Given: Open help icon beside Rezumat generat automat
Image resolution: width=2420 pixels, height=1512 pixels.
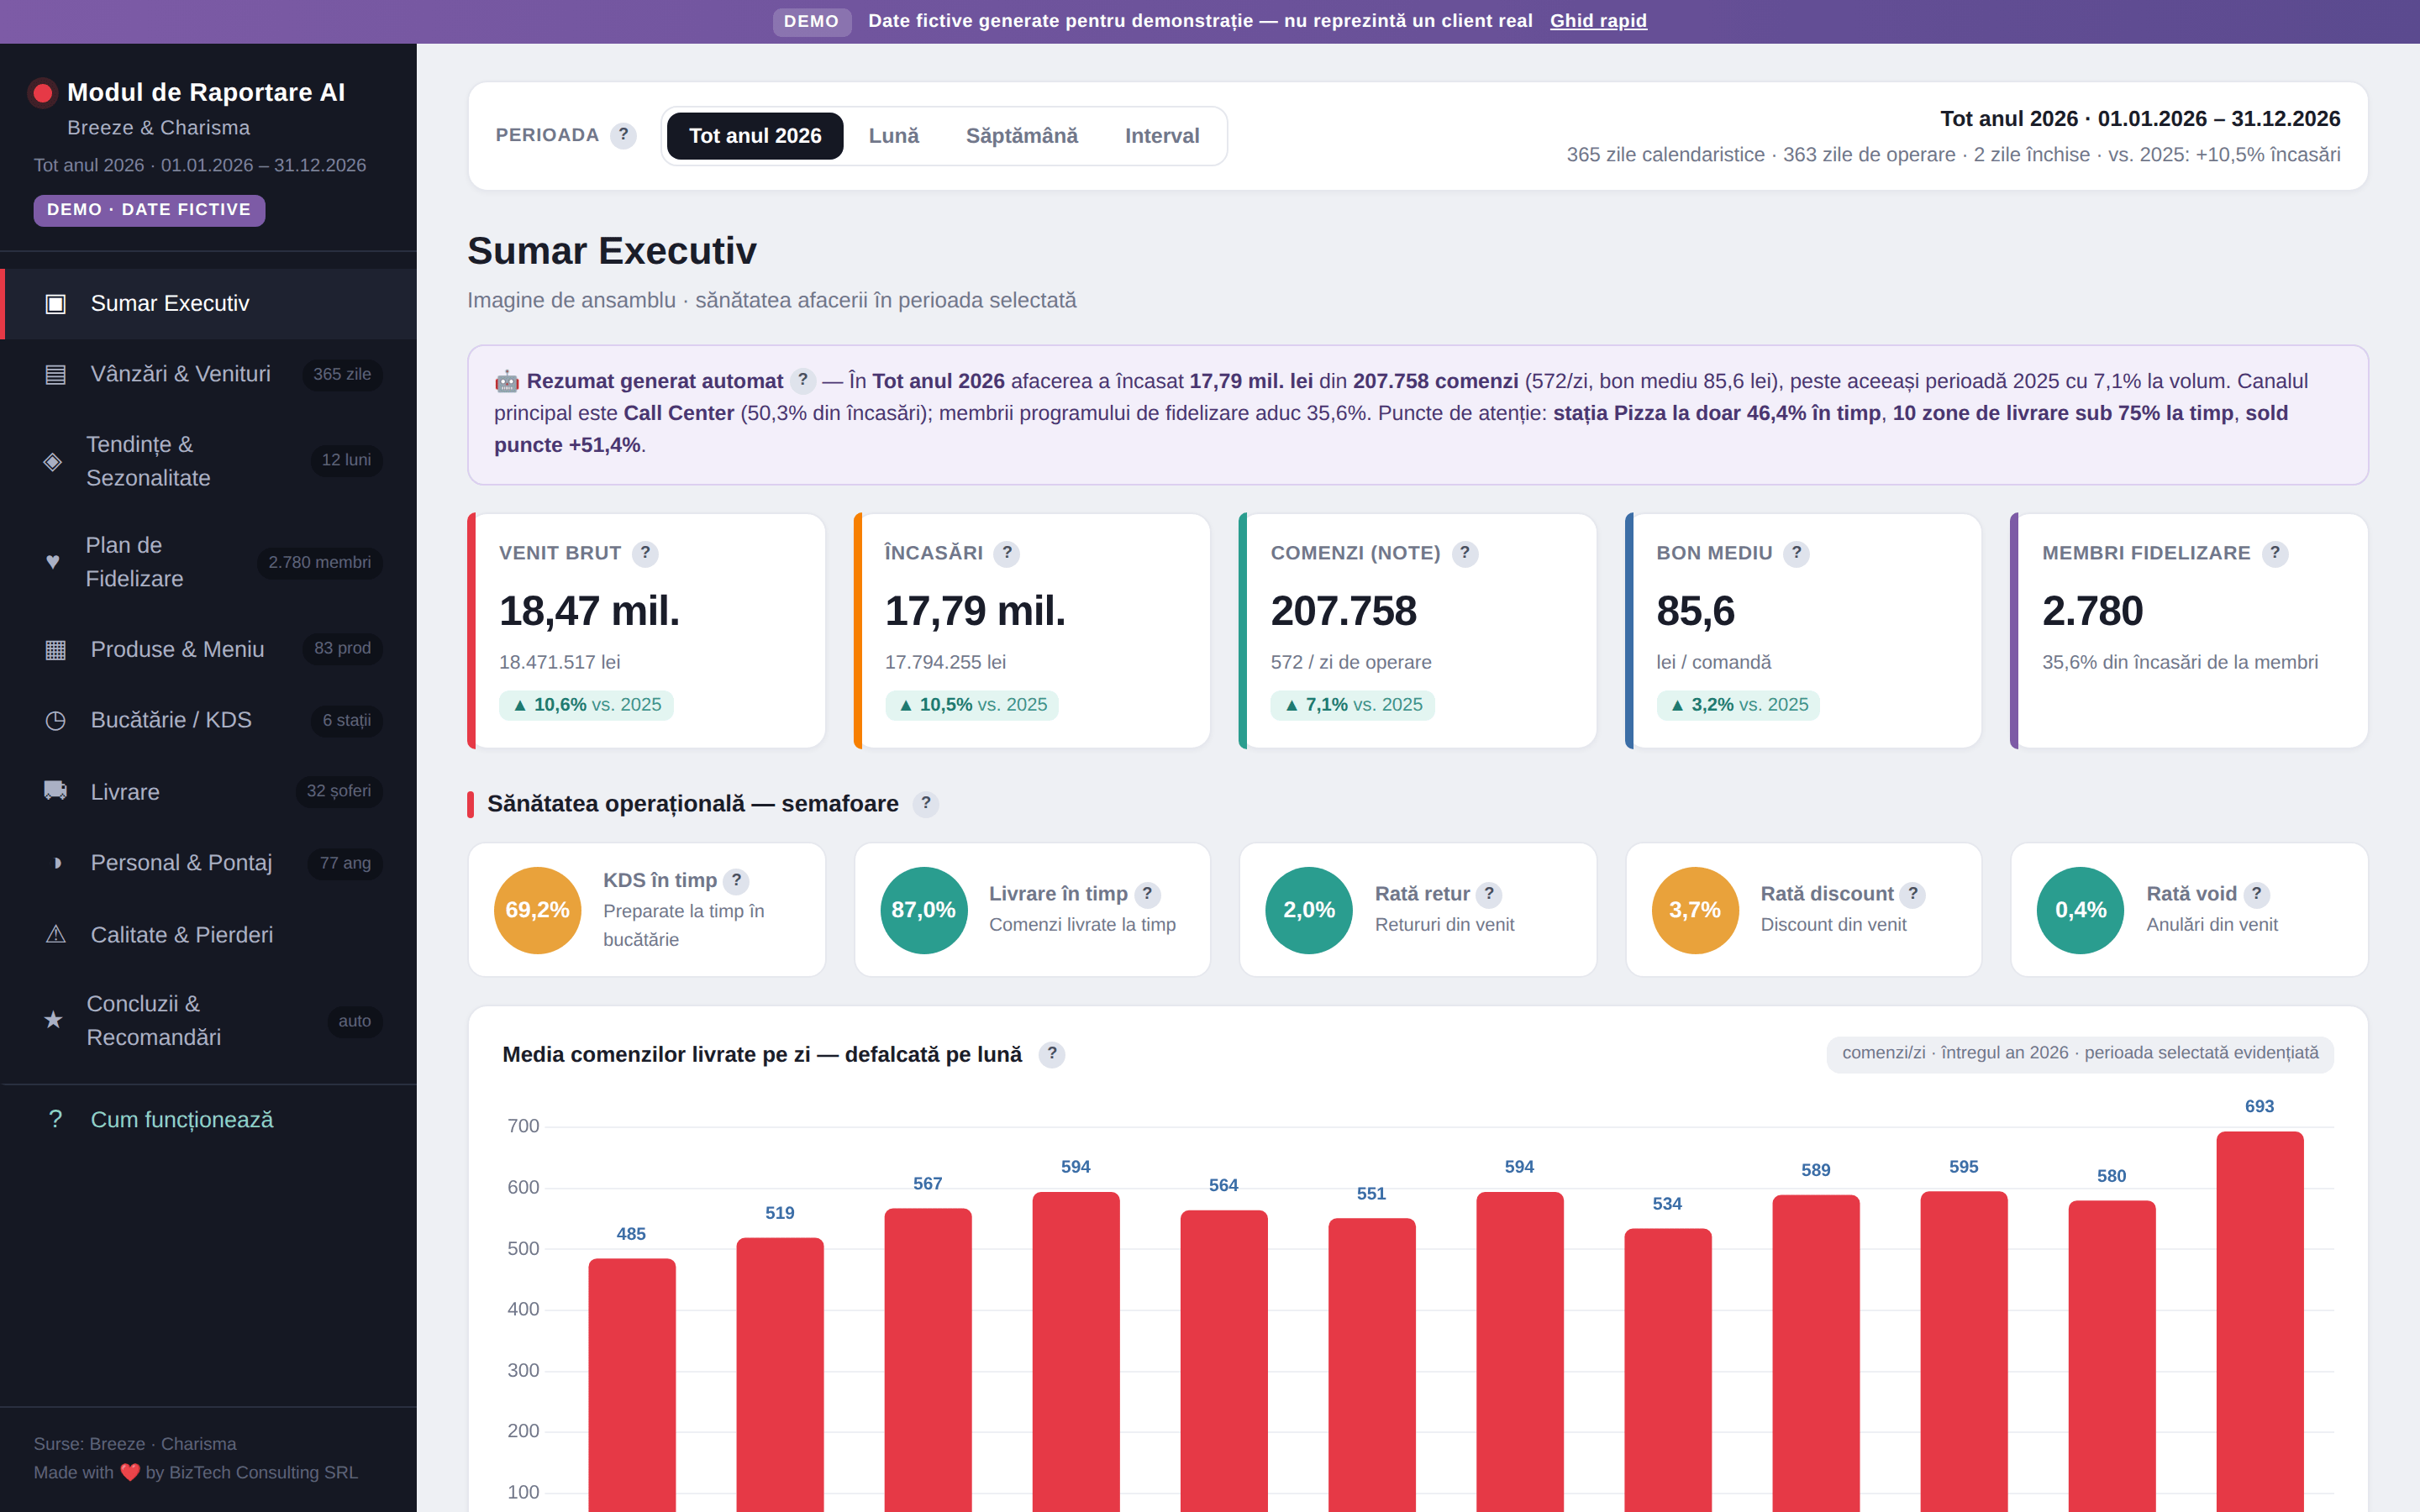Looking at the screenshot, I should 802,381.
